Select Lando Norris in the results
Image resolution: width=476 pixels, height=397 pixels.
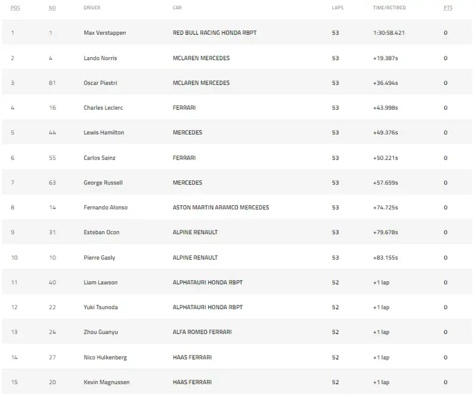point(100,58)
